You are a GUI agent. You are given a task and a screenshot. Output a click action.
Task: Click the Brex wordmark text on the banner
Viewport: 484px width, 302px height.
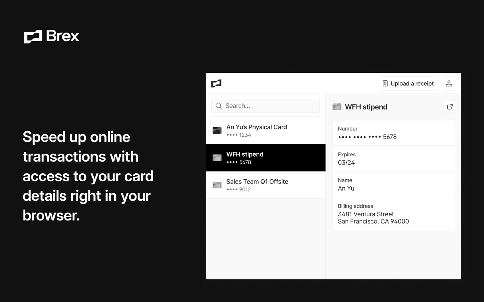coord(63,36)
